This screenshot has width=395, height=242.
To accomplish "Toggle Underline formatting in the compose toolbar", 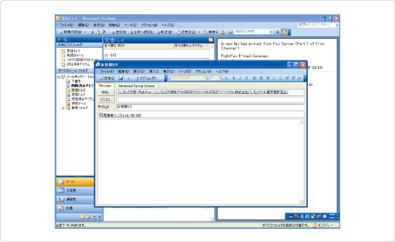I will (x=247, y=78).
